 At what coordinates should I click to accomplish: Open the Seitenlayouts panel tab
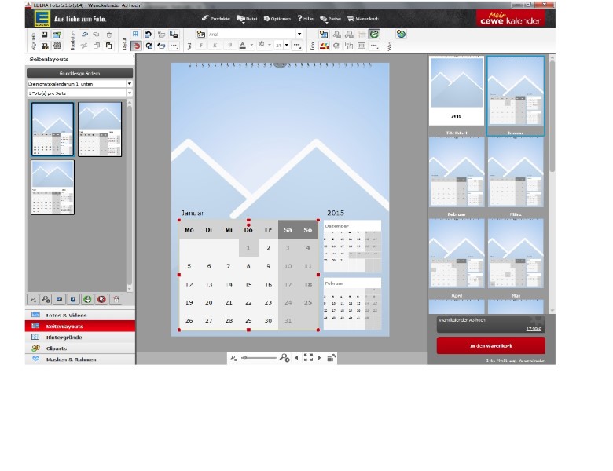(80, 326)
